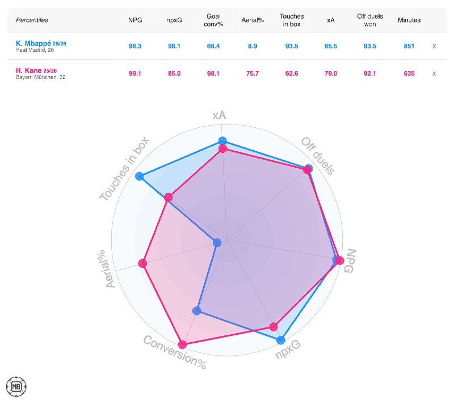Click Mbappé's blue Aerial% point near center

point(216,243)
